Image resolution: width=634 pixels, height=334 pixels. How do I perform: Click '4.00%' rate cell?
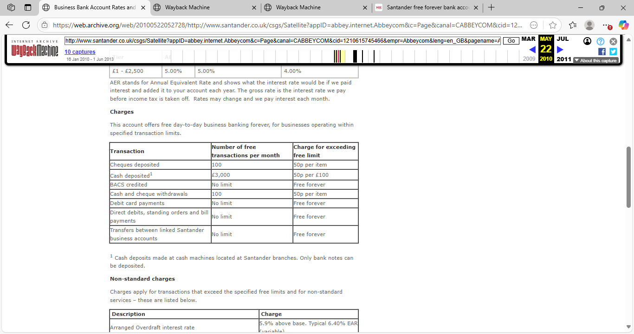(x=320, y=71)
